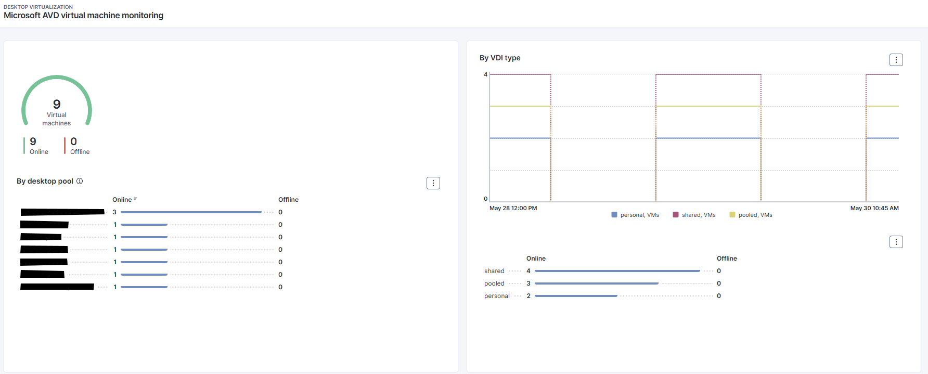928x374 pixels.
Task: Sort VDI type table by Offline header
Action: click(727, 259)
